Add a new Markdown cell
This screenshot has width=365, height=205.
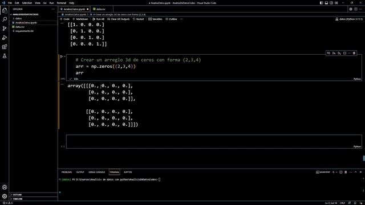tap(80, 19)
